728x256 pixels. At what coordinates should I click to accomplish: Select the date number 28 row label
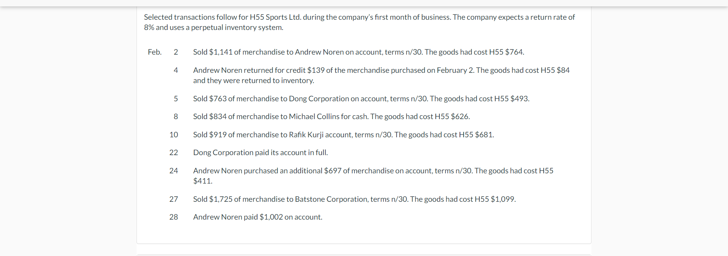pyautogui.click(x=174, y=217)
